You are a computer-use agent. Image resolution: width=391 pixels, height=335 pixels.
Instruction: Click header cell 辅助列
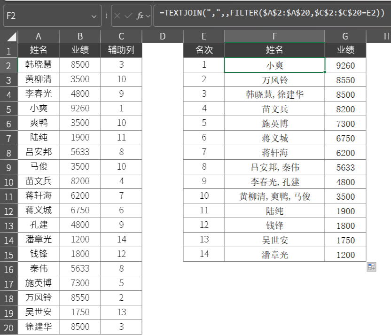click(121, 50)
